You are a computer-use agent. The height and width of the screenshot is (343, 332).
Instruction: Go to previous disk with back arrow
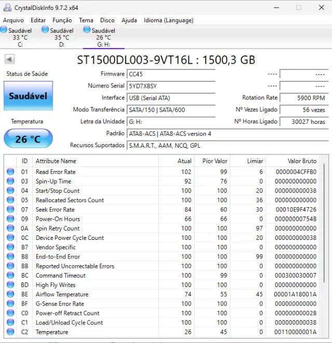pos(9,59)
